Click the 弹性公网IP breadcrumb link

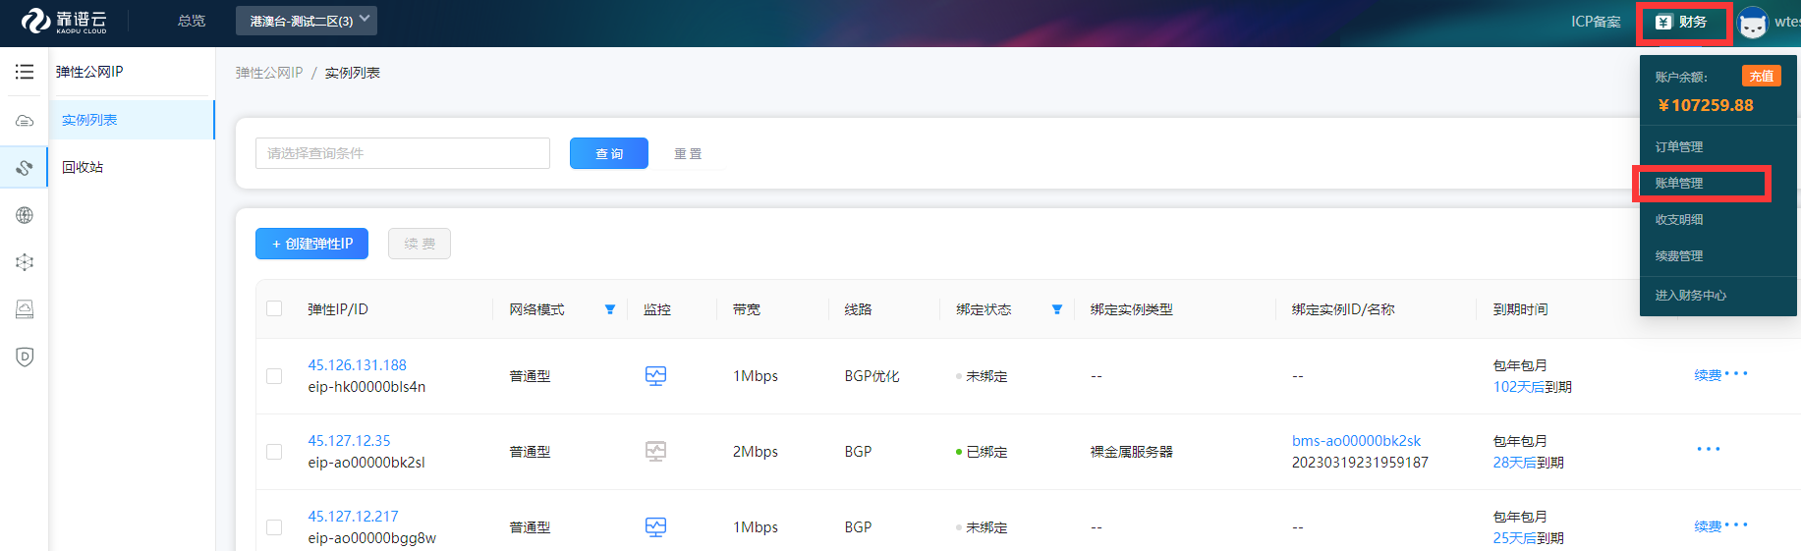(269, 73)
